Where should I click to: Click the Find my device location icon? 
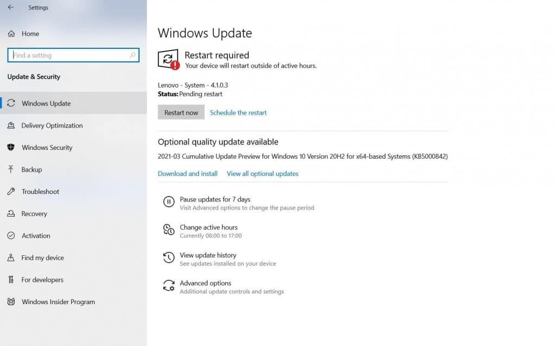[x=11, y=257]
